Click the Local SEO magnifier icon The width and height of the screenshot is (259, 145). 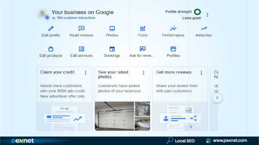[x=170, y=140]
